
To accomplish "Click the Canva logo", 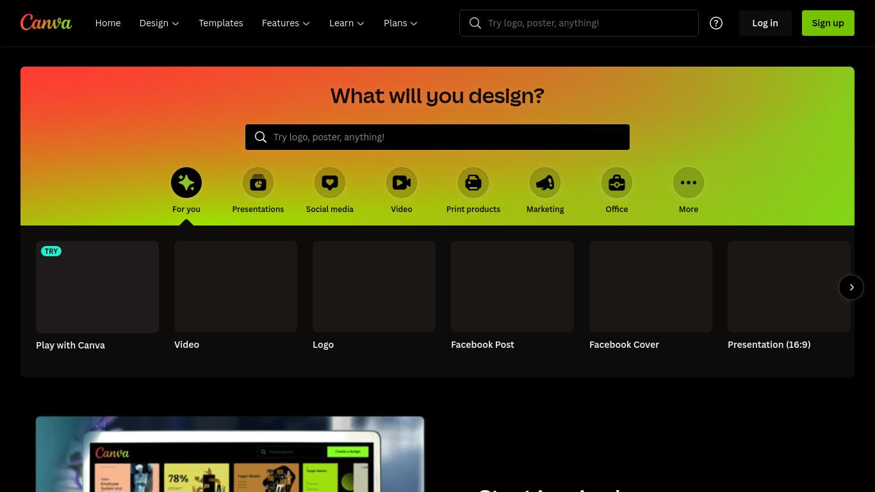I will pos(46,22).
